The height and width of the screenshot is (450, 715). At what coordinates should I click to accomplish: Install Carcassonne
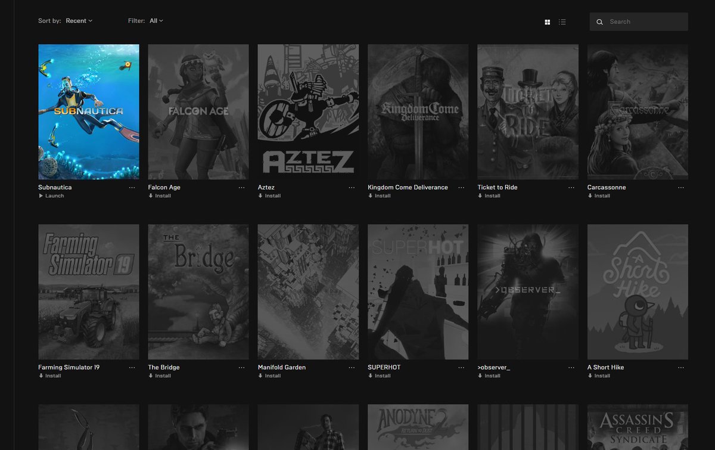point(599,195)
